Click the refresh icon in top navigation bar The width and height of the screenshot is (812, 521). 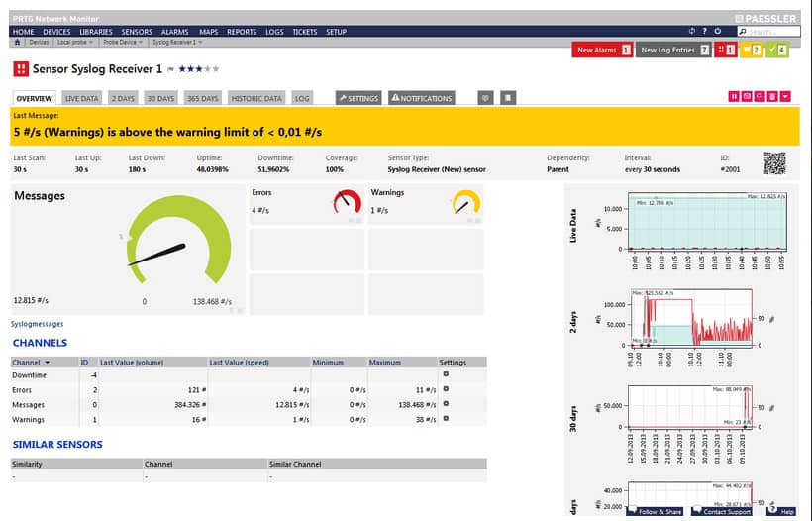click(x=692, y=31)
